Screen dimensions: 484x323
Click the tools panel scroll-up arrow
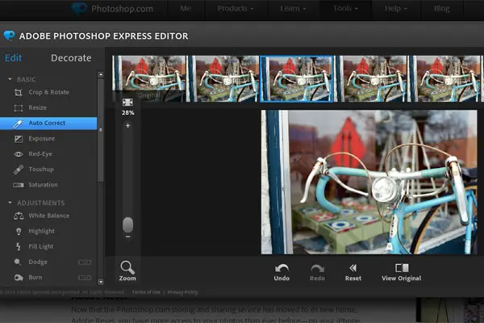click(101, 75)
